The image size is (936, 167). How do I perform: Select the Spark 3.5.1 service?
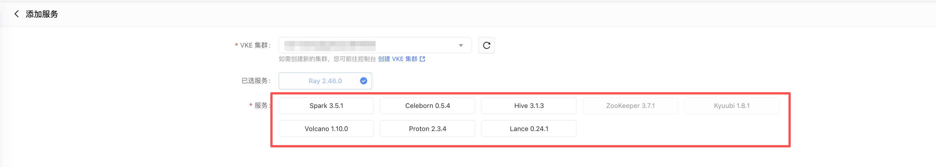326,106
